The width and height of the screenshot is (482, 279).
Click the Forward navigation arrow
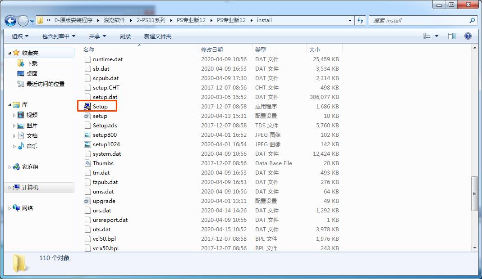pos(23,21)
